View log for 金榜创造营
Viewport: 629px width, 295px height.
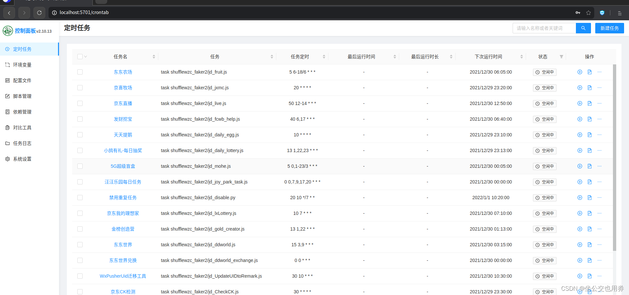[589, 229]
